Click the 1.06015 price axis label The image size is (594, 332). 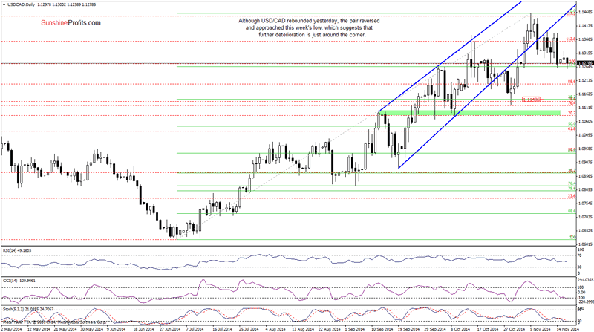tap(585, 244)
